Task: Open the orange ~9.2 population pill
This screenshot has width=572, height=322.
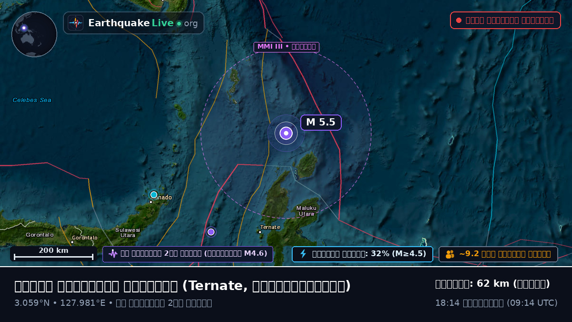Action: (498, 254)
